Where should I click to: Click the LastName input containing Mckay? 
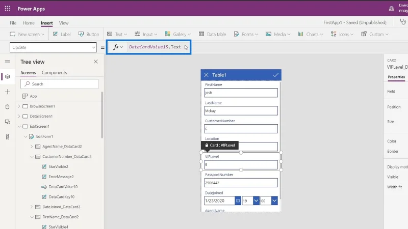click(x=241, y=111)
